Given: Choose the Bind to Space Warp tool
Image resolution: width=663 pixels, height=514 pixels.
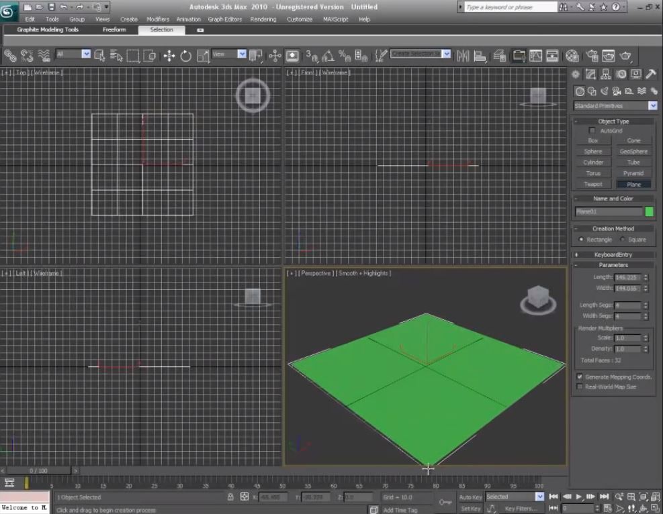Looking at the screenshot, I should click(44, 56).
